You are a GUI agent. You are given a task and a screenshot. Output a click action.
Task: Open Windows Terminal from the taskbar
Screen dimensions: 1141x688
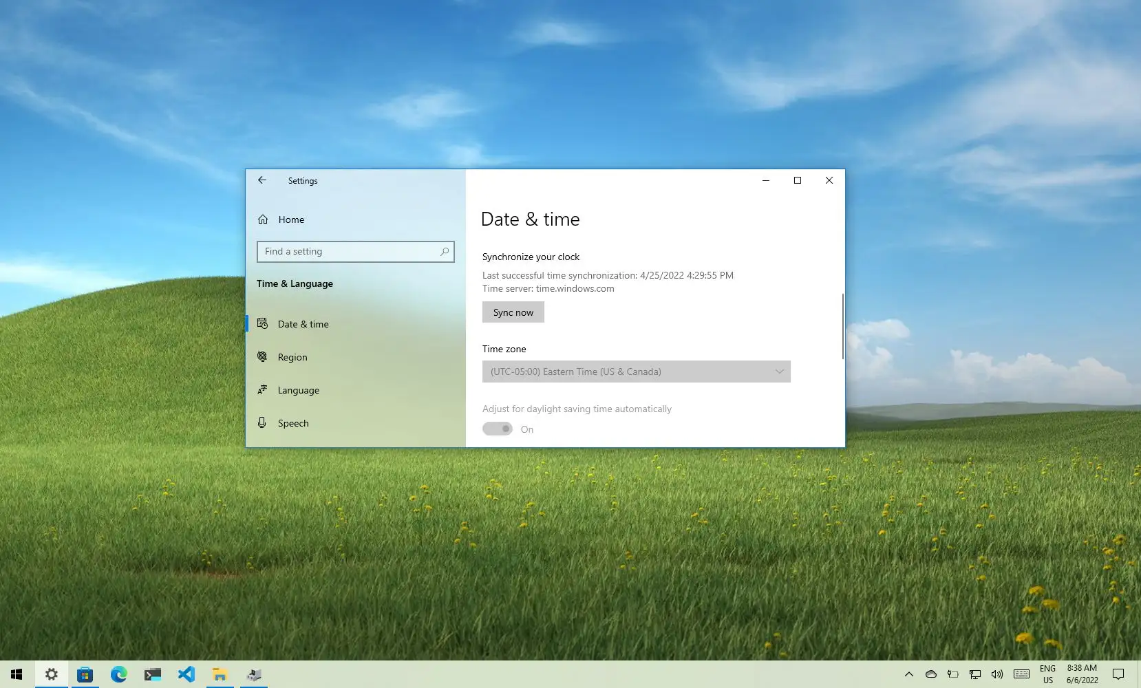(152, 674)
